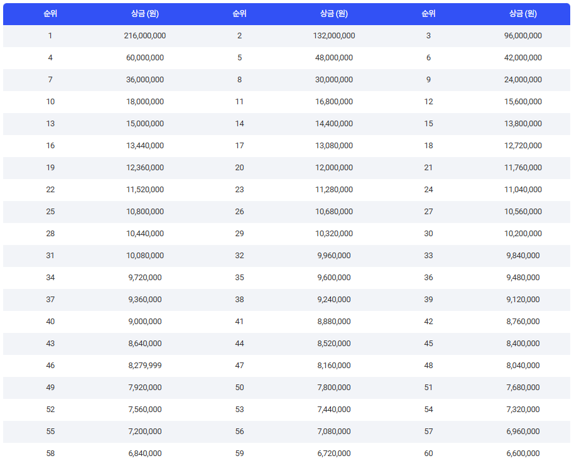Viewport: 574px width, 468px height.
Task: Select the 6,840,000 prize amount
Action: [145, 454]
